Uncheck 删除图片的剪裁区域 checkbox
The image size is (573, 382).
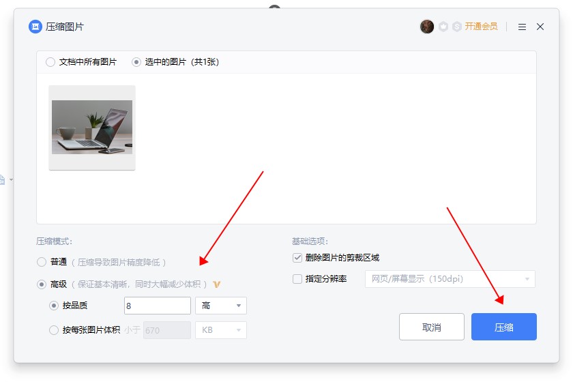click(x=297, y=258)
